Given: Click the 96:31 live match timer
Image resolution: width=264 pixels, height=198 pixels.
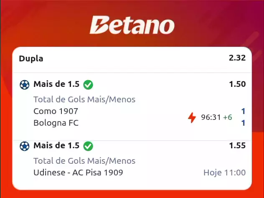Looking at the screenshot, I should click(211, 117).
